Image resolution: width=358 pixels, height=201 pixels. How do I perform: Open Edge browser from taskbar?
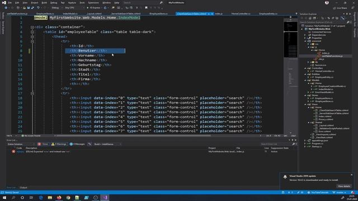[x=41, y=198]
